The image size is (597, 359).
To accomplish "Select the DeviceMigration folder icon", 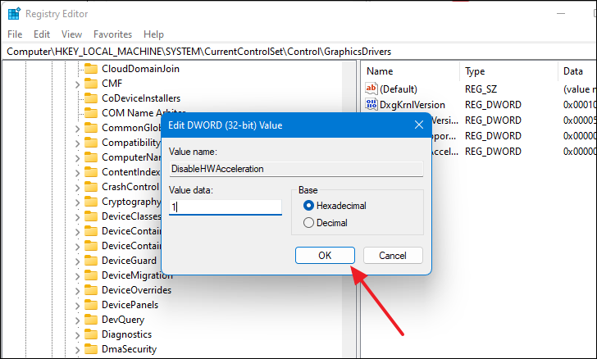I will tap(90, 275).
